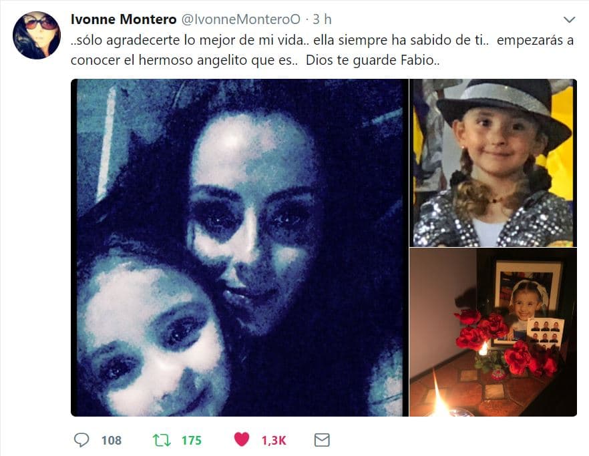
Task: Open Ivonne Montero's round profile avatar
Action: point(37,35)
